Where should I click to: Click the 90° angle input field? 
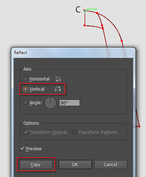click(x=69, y=103)
